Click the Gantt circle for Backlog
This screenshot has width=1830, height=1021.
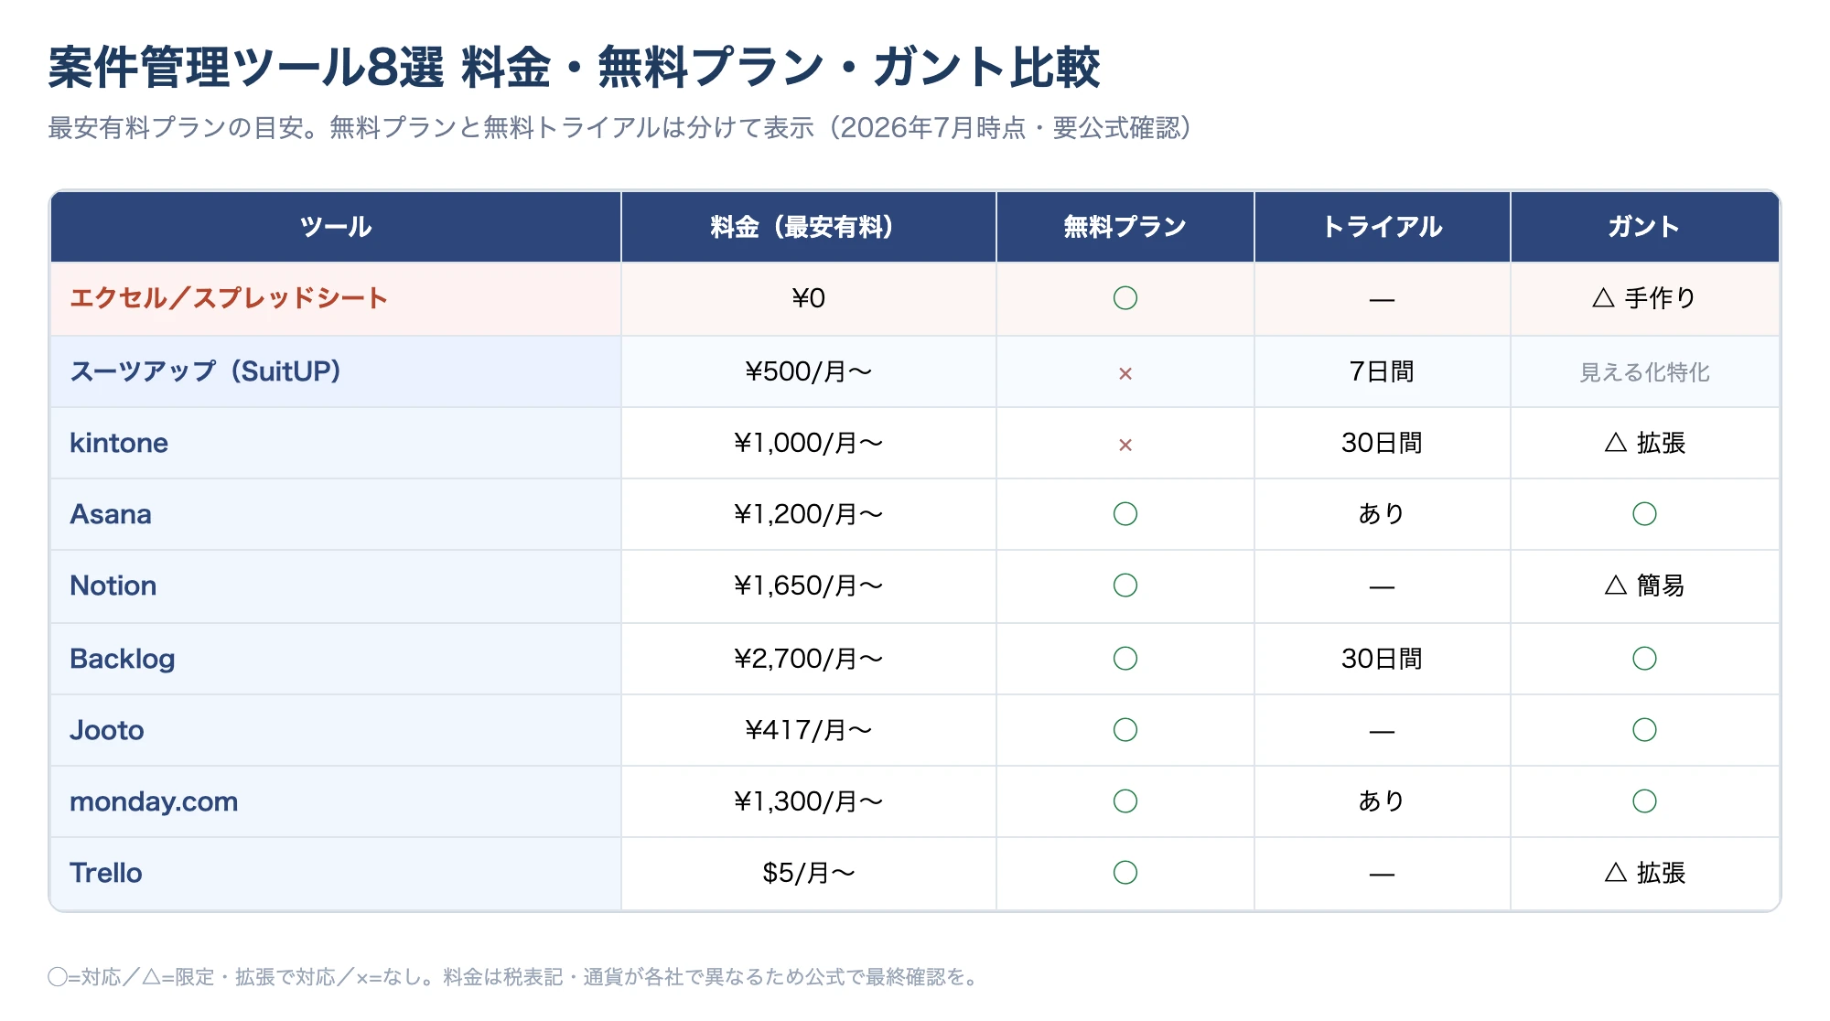[1644, 659]
